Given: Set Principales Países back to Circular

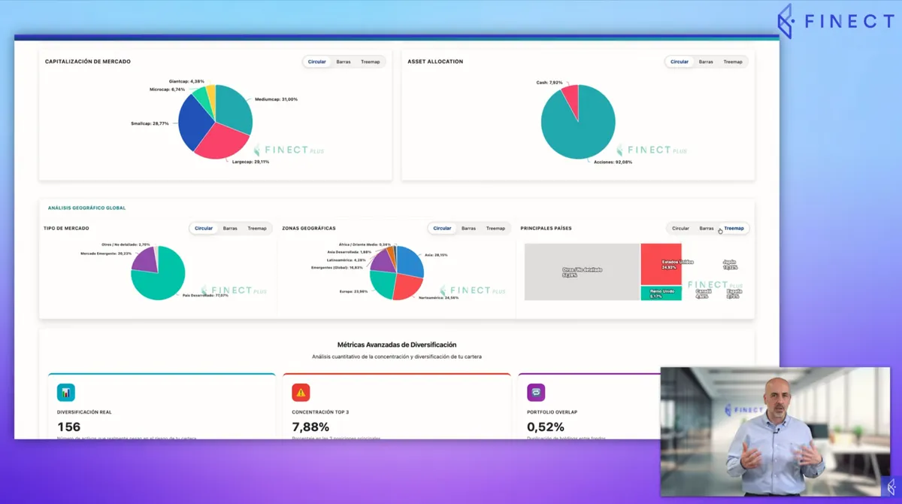Looking at the screenshot, I should click(680, 228).
